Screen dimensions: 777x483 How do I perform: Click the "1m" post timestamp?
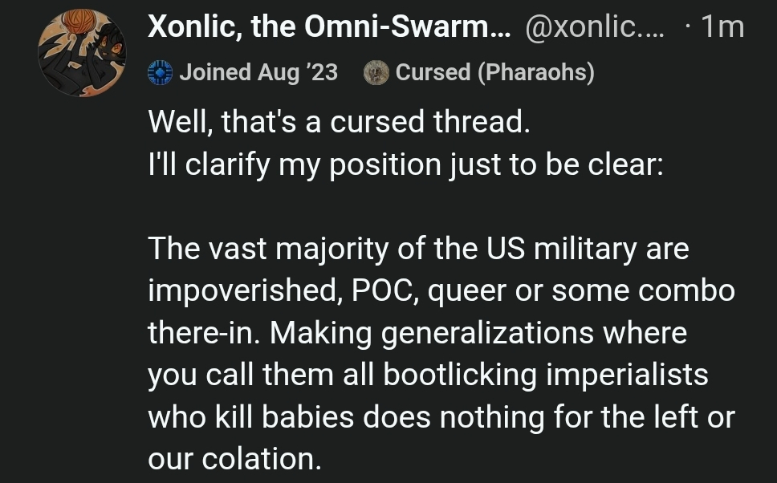click(722, 28)
